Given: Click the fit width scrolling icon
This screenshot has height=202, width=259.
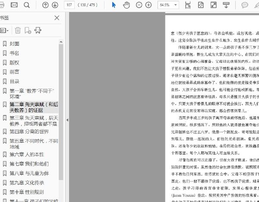Looking at the screenshot, I should coord(188,5).
